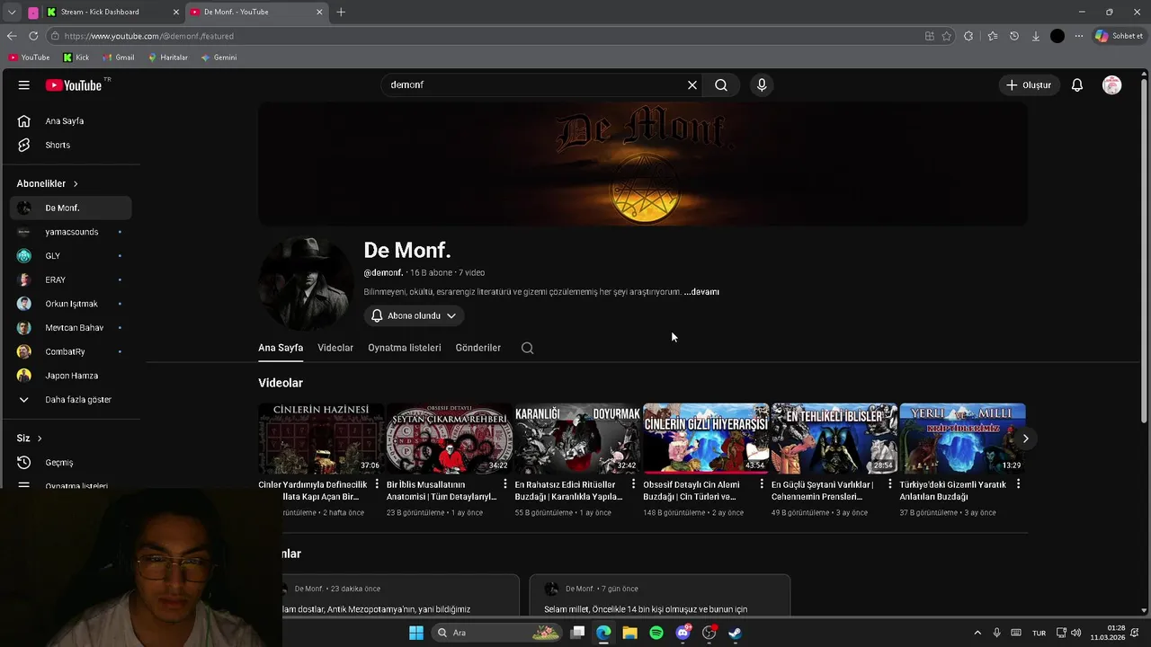Image resolution: width=1151 pixels, height=647 pixels.
Task: Clear the search text with the X icon
Action: (692, 85)
